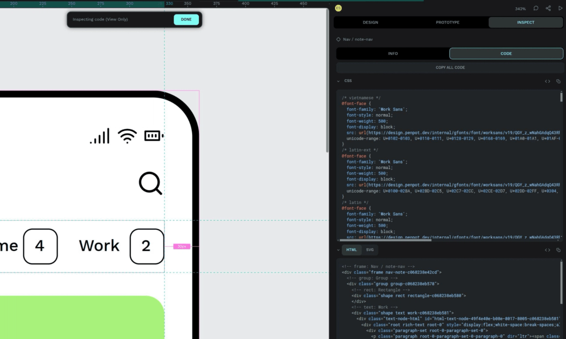
Task: Click the Wi-Fi icon in the phone mockup
Action: pos(127,136)
